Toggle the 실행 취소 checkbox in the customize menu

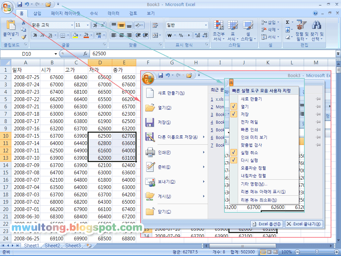[233, 152]
